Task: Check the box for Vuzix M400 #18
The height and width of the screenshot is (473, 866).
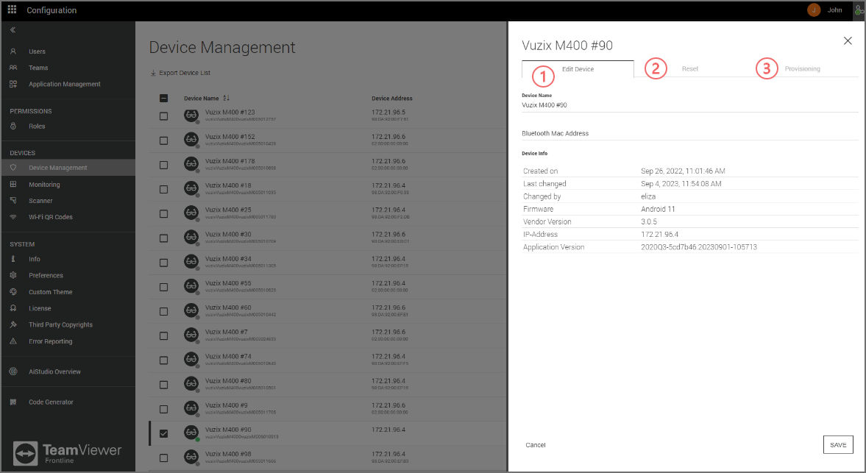Action: tap(163, 189)
